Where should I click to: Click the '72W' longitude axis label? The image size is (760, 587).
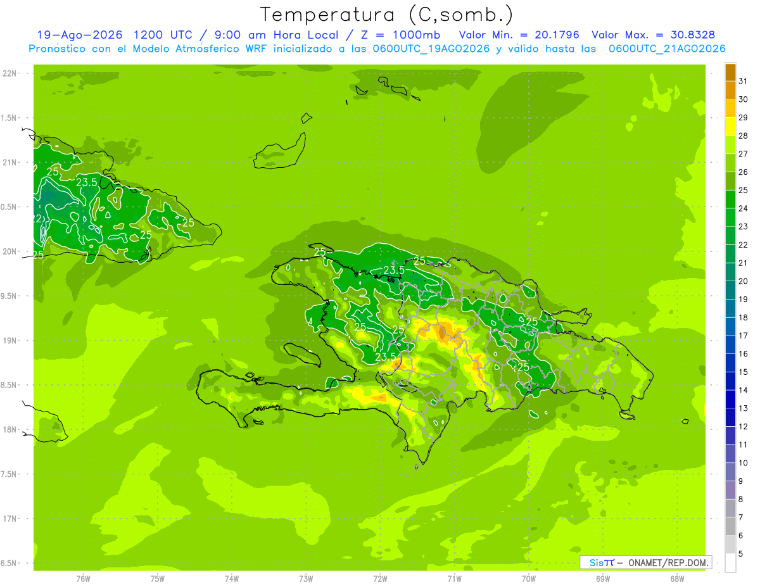tap(380, 579)
